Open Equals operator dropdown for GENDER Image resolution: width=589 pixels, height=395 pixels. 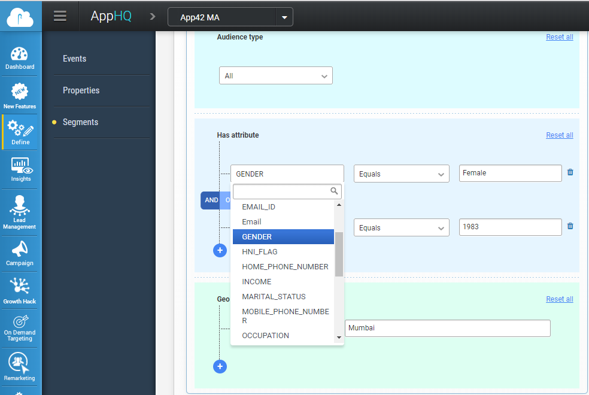pos(401,174)
